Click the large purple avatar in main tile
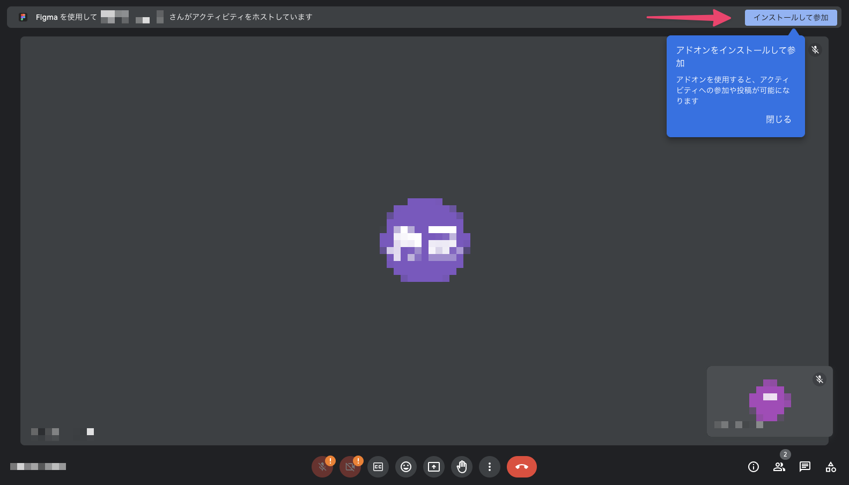849x485 pixels. [x=425, y=240]
